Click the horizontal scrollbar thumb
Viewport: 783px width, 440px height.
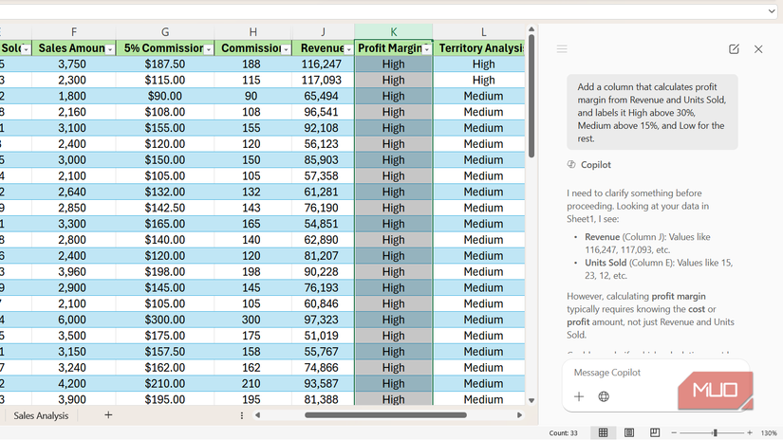[x=385, y=415]
